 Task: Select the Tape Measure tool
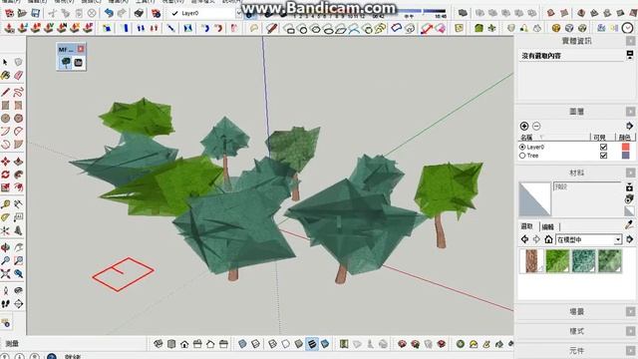click(x=5, y=204)
